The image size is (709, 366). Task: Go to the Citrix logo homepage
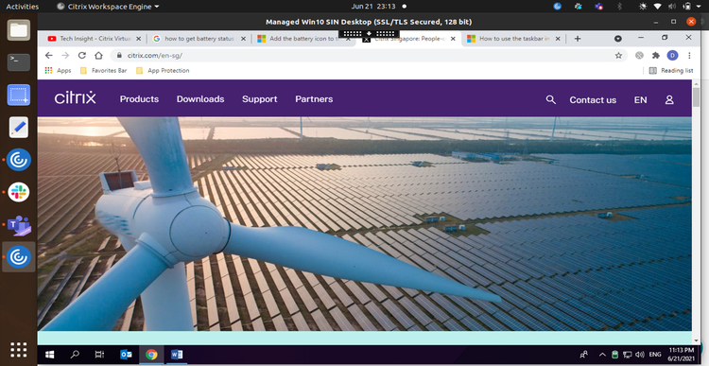coord(75,98)
